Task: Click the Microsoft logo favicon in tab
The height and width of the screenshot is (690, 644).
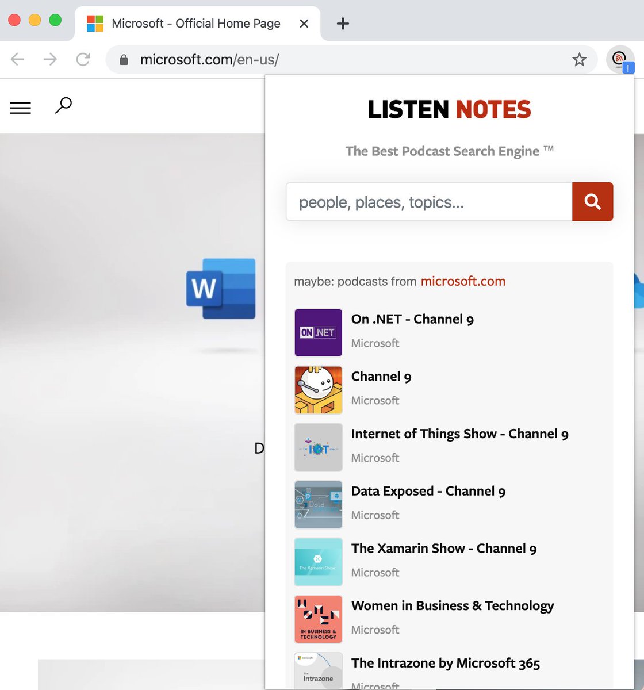Action: pyautogui.click(x=95, y=24)
